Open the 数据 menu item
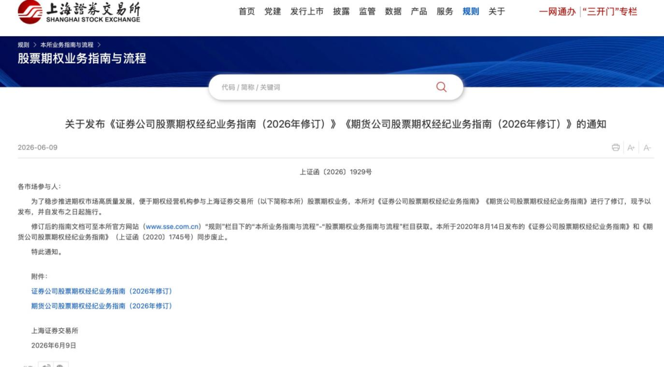This screenshot has height=367, width=664. (393, 12)
